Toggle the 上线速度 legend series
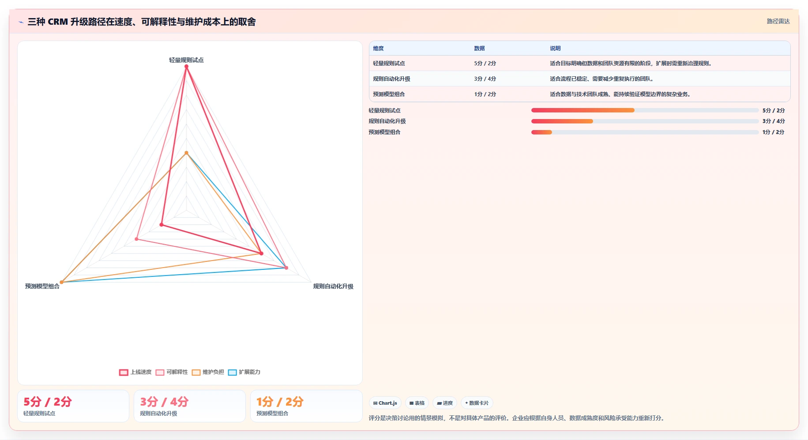 tap(135, 372)
